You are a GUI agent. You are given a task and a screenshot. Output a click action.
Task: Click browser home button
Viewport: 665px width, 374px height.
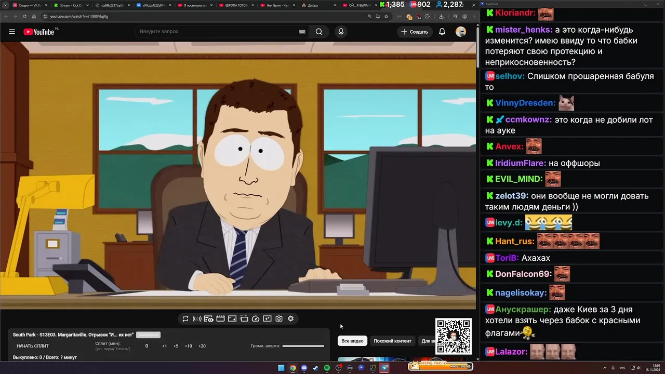coord(34,16)
